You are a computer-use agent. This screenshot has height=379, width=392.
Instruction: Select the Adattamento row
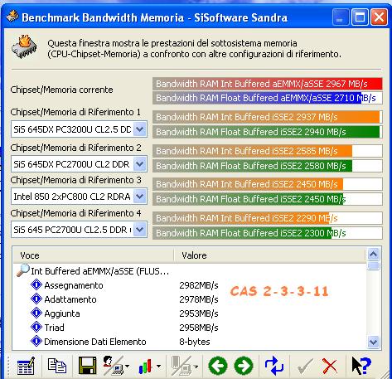click(190, 299)
